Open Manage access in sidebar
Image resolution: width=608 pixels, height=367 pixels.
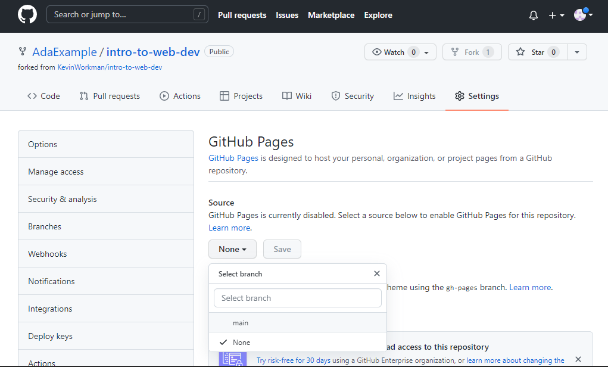pos(106,172)
